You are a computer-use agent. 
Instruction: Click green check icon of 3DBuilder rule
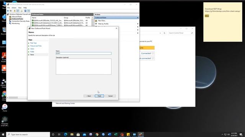pyautogui.click(x=33, y=20)
